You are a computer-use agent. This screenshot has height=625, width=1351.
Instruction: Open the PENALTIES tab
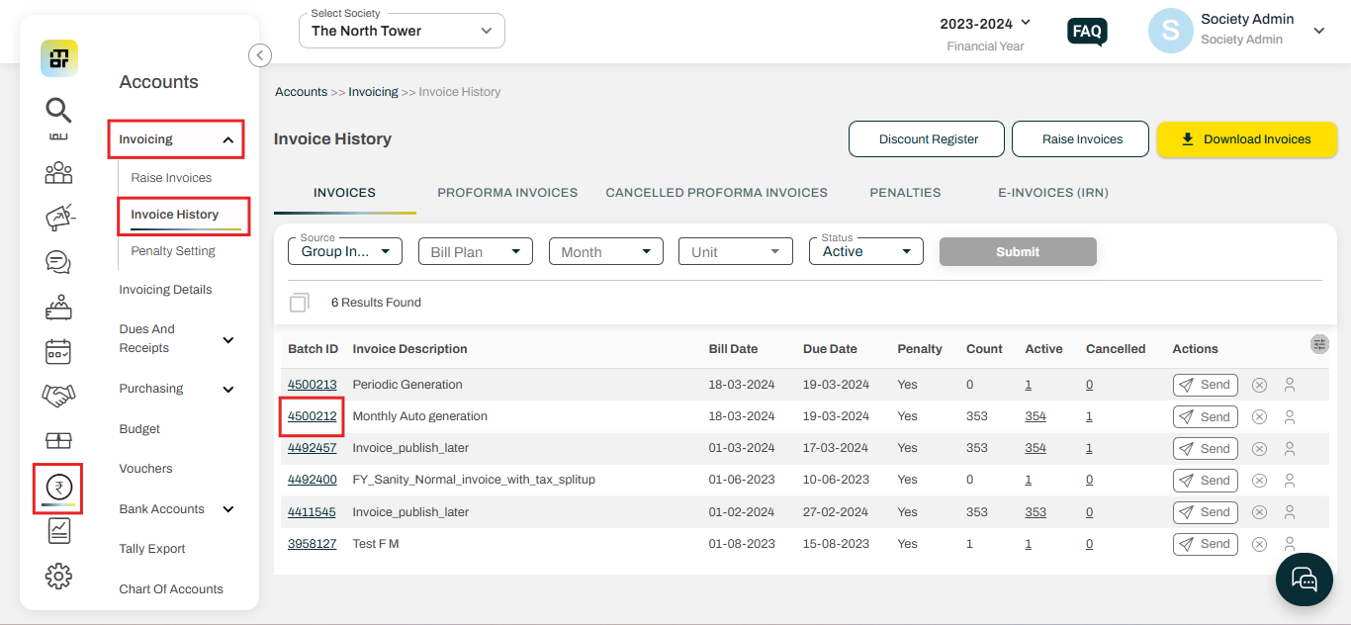tap(905, 193)
